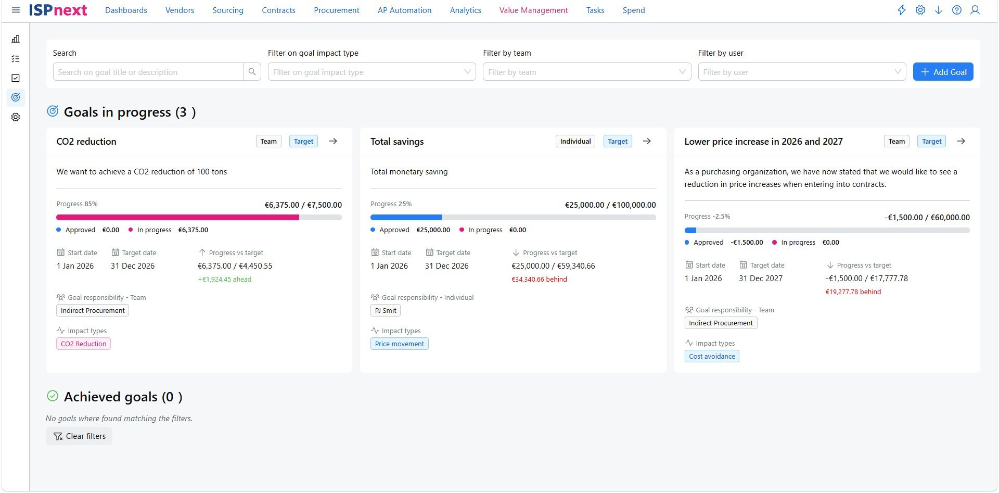Focus the goal title search field
The height and width of the screenshot is (493, 999).
148,72
